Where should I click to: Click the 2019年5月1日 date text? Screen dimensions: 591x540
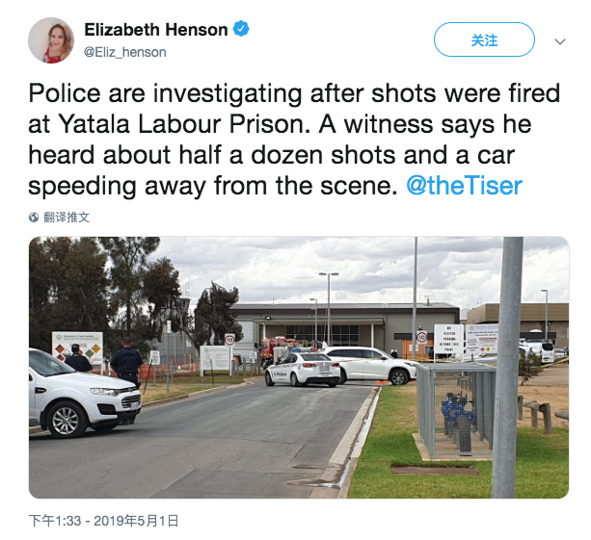click(x=139, y=521)
